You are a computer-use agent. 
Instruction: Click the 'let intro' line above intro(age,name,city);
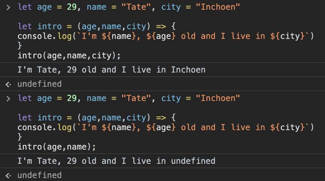click(97, 27)
